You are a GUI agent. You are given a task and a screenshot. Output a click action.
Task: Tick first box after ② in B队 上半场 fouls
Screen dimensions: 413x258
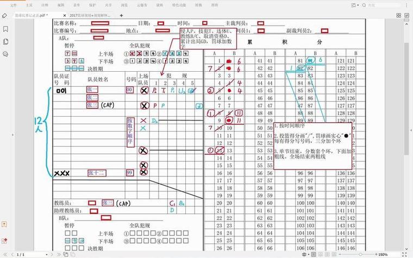tap(165, 233)
